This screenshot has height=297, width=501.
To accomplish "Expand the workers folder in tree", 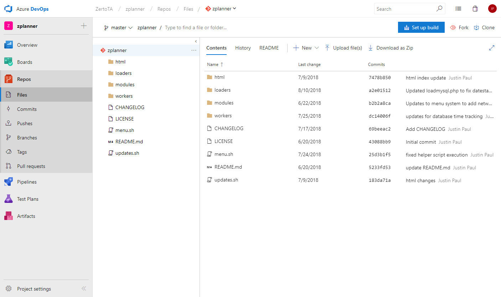I will 120,96.
